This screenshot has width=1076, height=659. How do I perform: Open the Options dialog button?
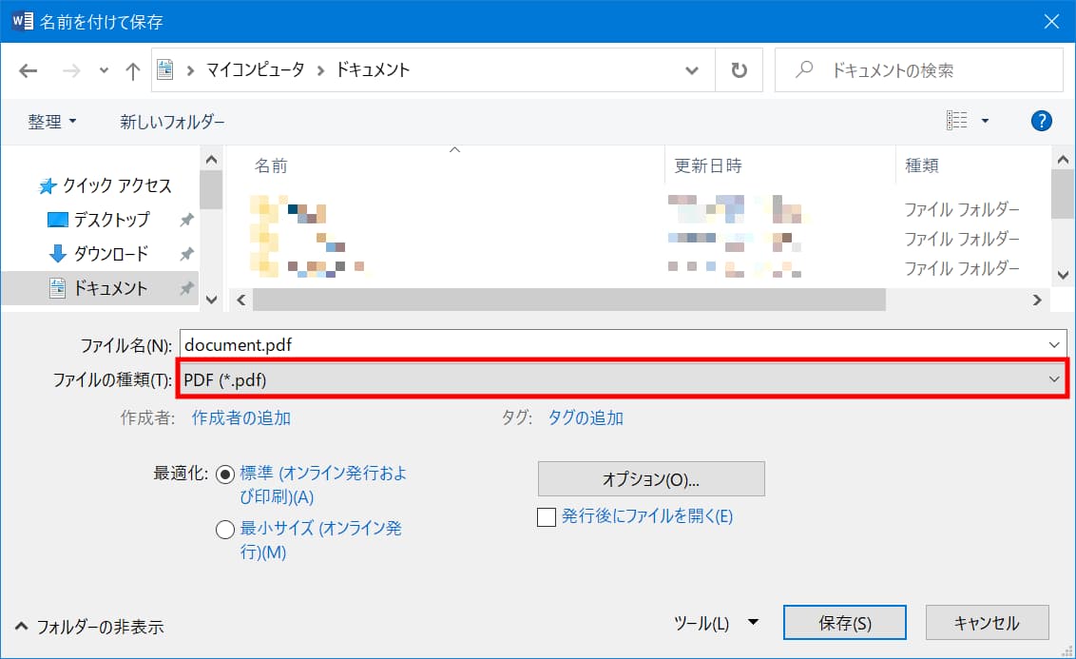tap(651, 479)
